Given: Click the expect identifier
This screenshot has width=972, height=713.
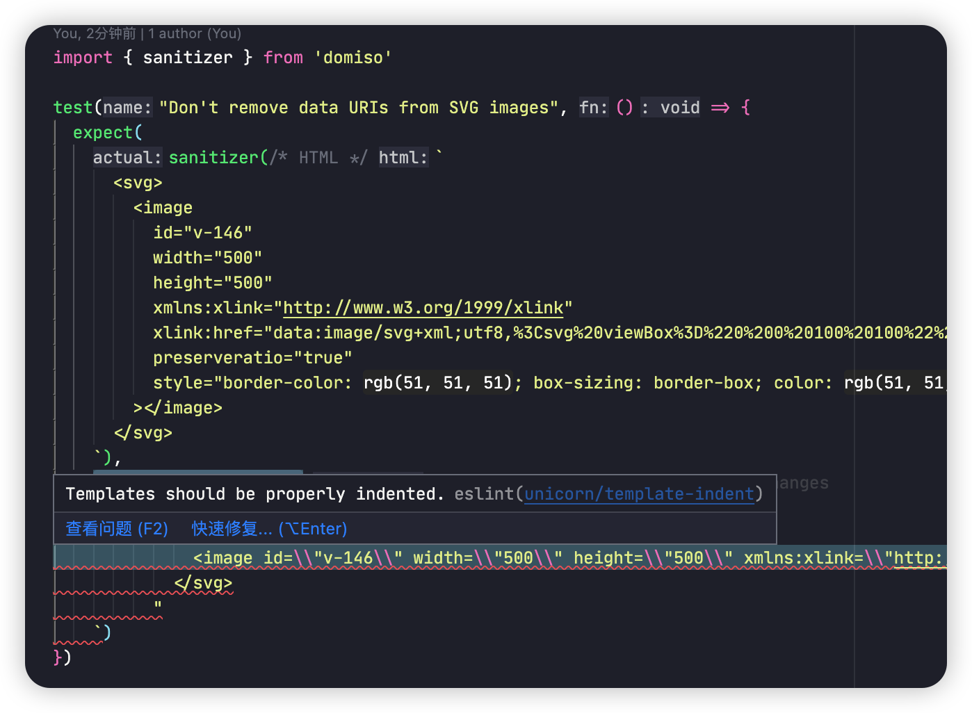Looking at the screenshot, I should tap(102, 132).
